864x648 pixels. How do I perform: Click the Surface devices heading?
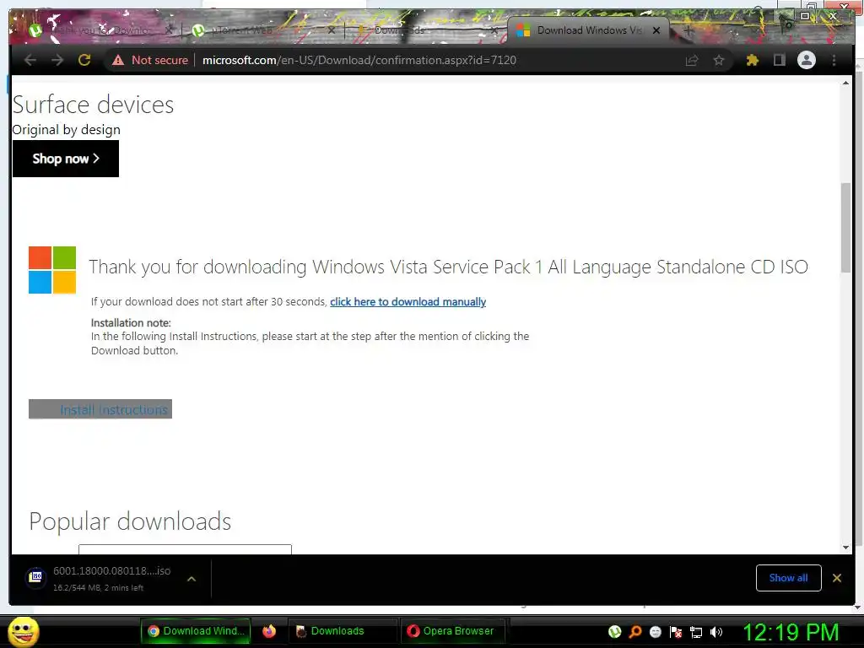93,105
